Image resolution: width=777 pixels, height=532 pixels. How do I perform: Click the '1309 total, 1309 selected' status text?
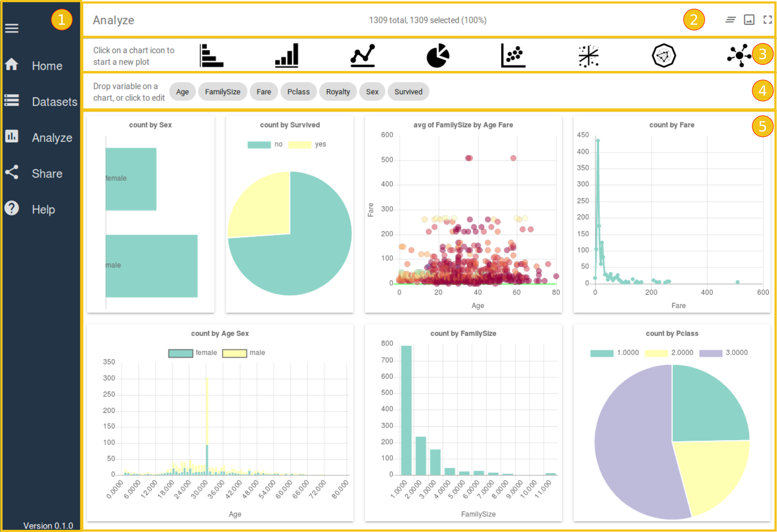[x=428, y=20]
